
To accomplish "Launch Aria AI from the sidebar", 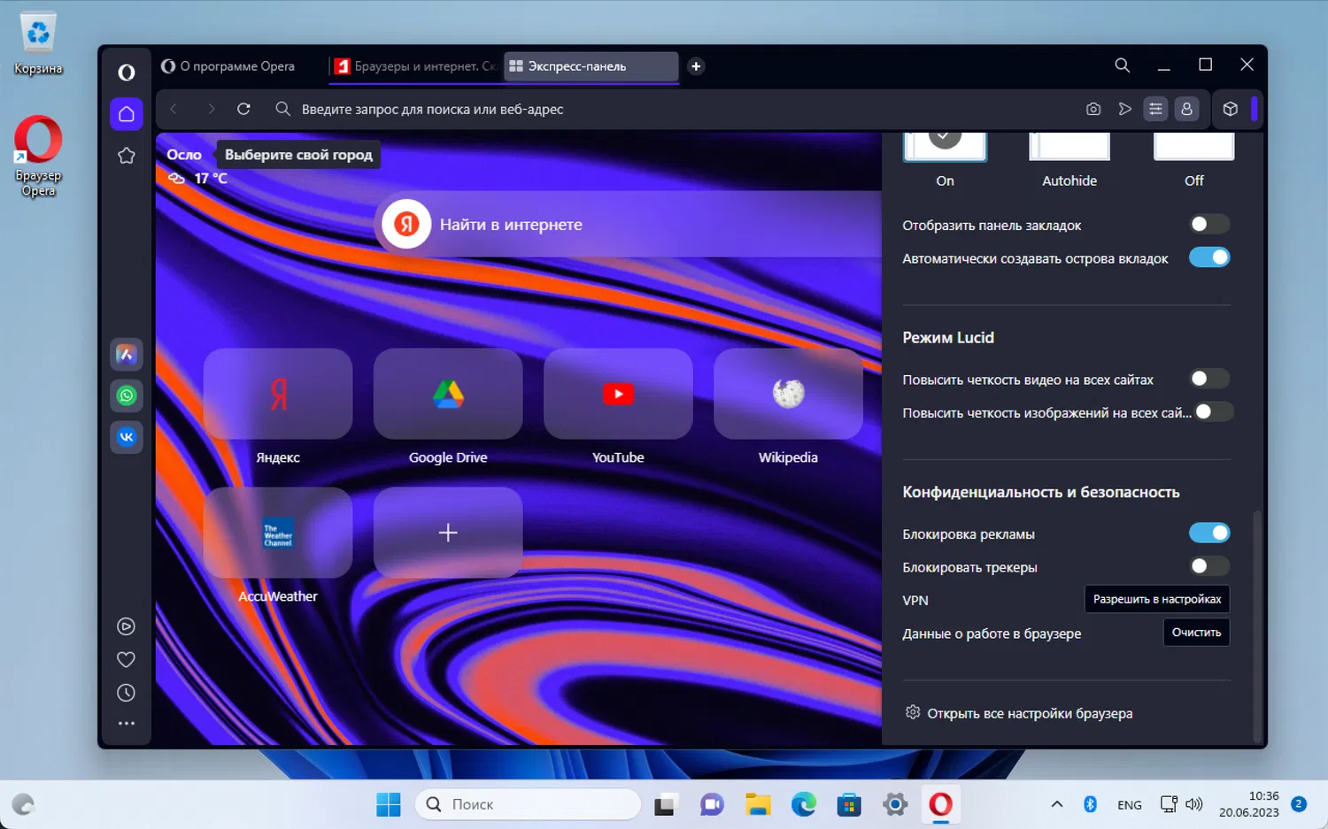I will pos(127,355).
